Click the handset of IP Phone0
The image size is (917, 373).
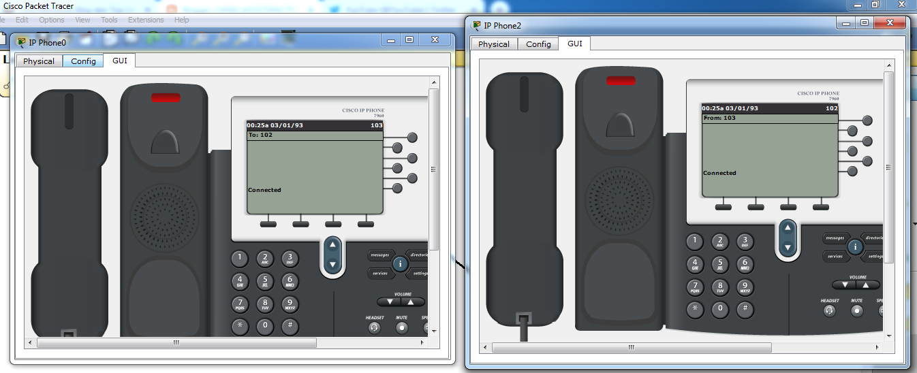point(69,212)
